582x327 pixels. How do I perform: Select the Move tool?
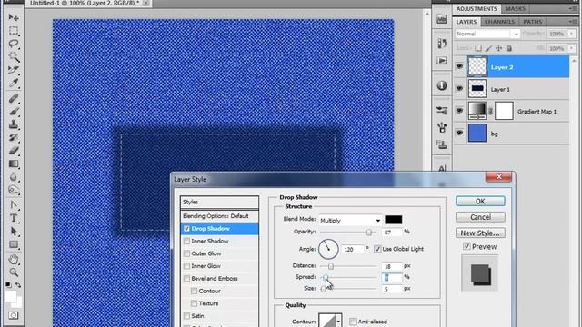click(14, 17)
